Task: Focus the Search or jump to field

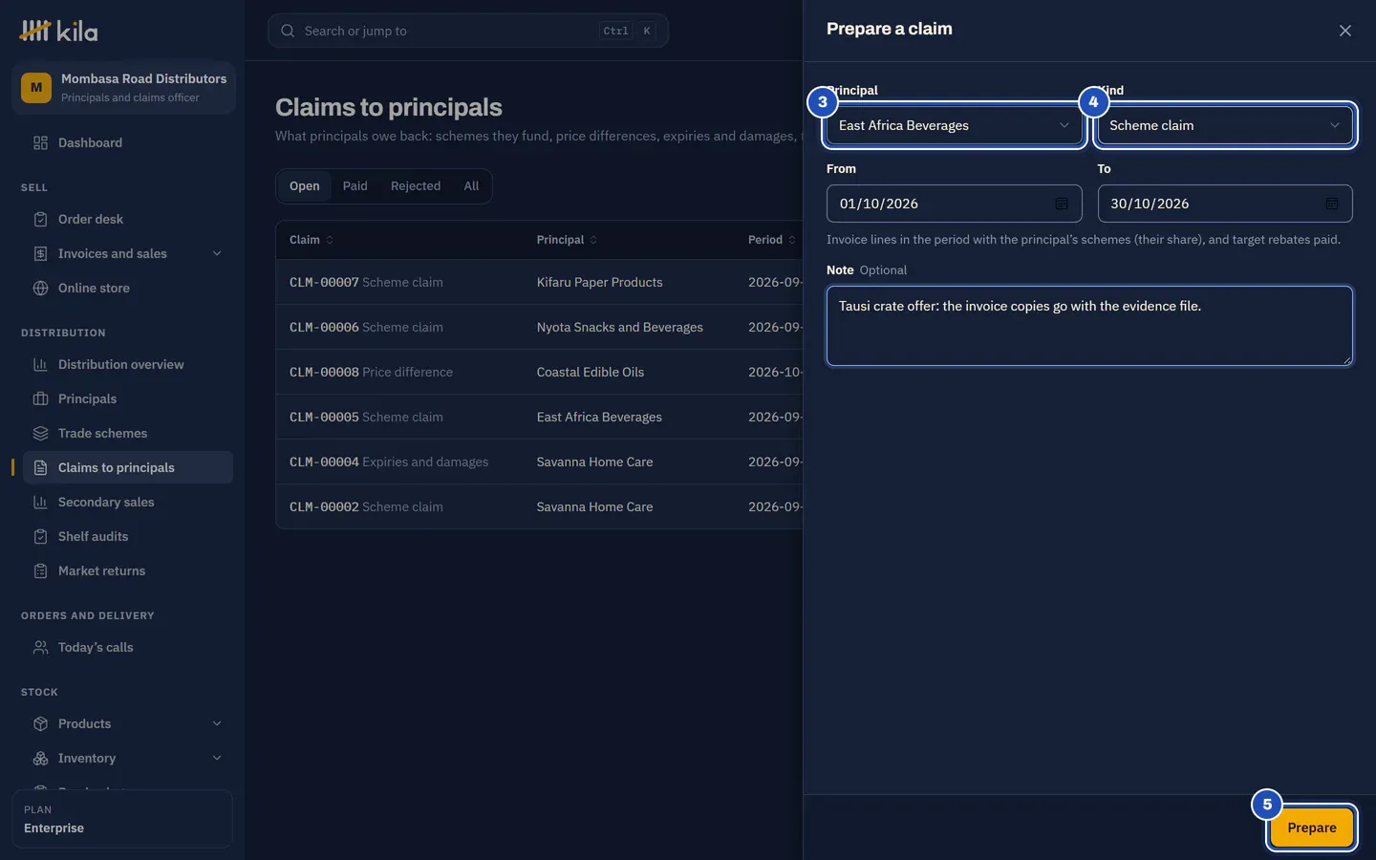Action: point(468,31)
